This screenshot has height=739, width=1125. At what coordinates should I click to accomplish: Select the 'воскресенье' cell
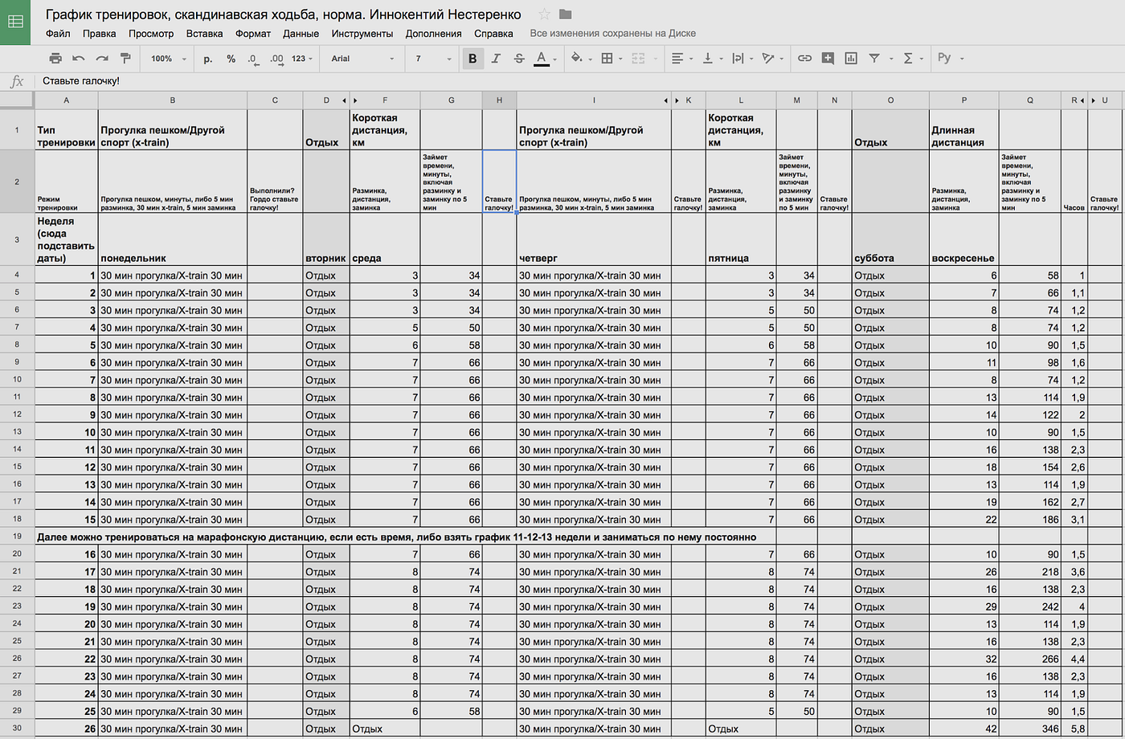point(963,239)
